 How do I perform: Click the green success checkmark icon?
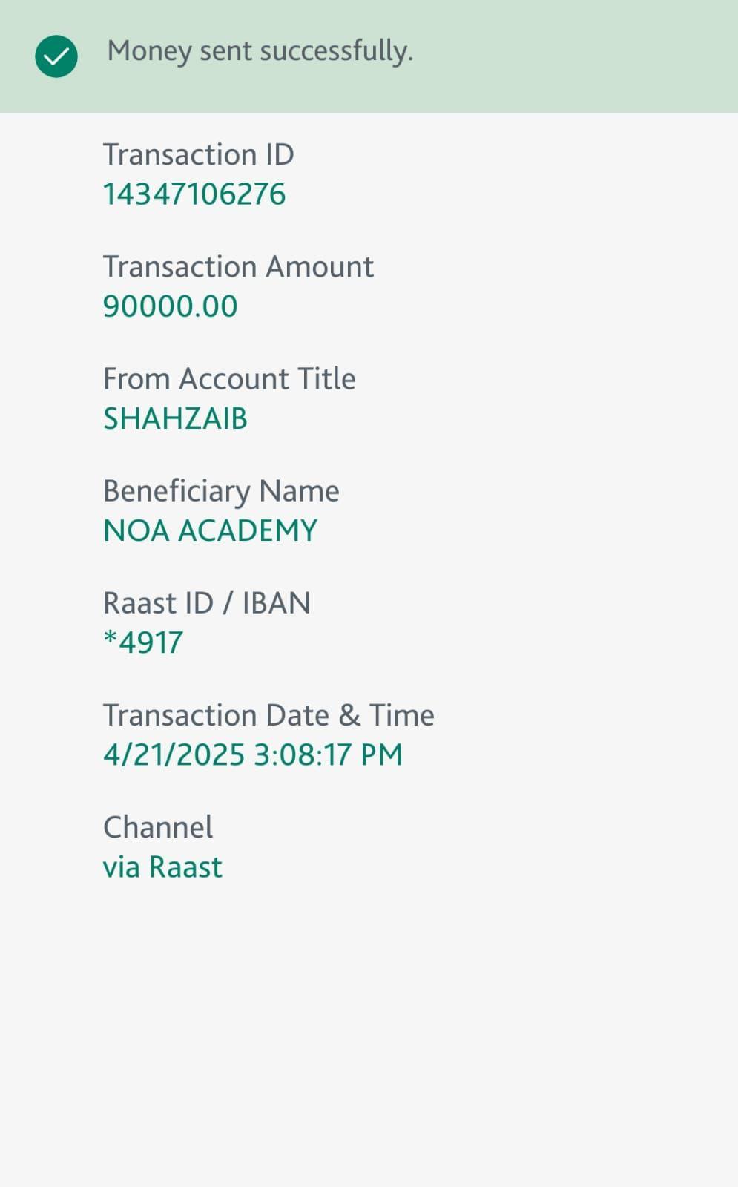click(x=56, y=56)
